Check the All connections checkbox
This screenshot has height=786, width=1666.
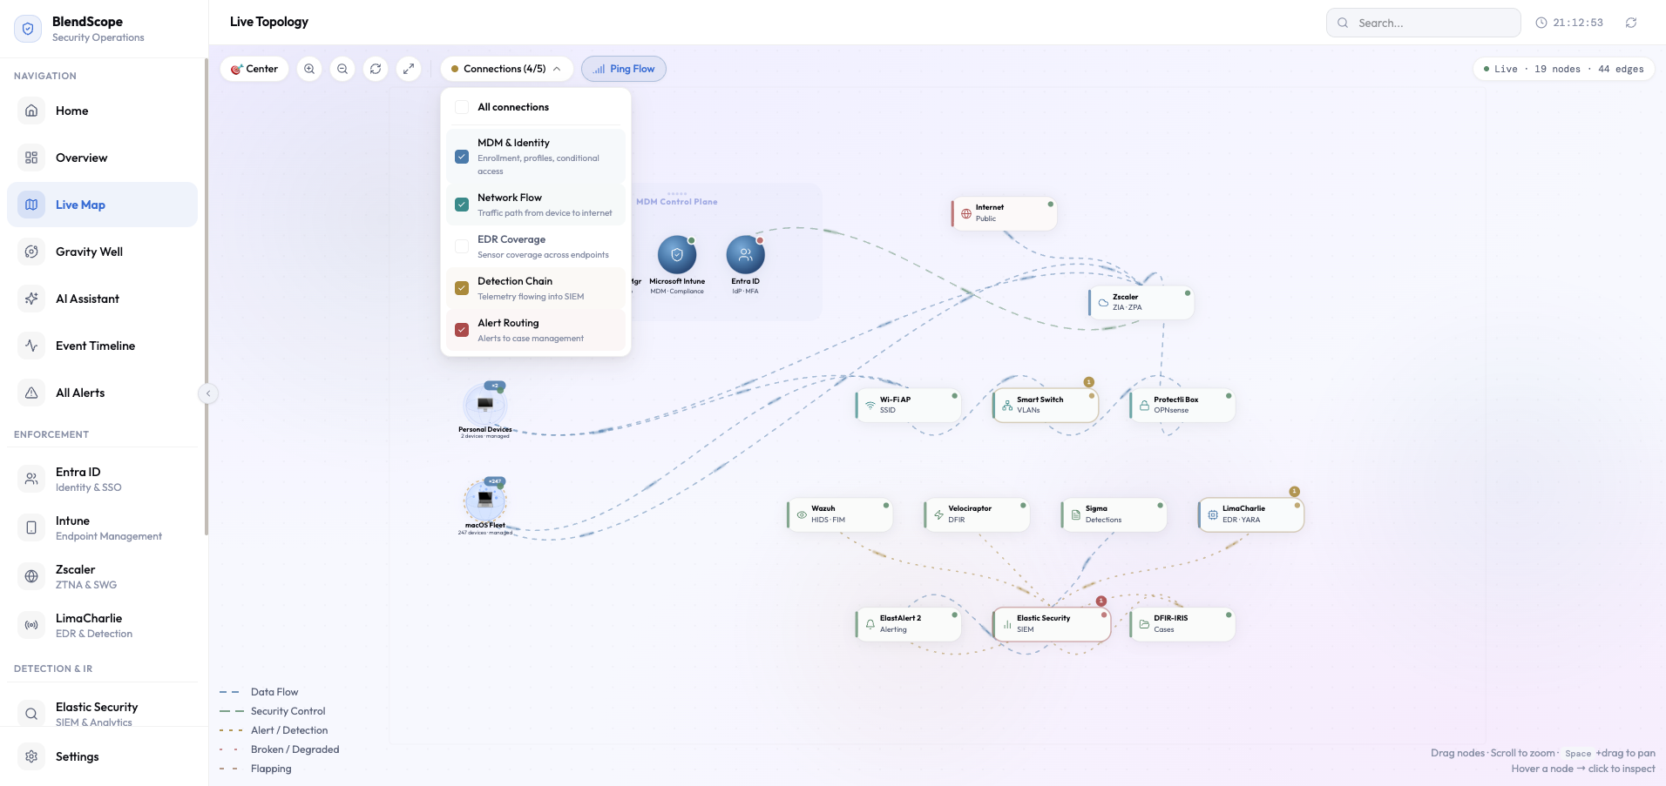tap(462, 107)
